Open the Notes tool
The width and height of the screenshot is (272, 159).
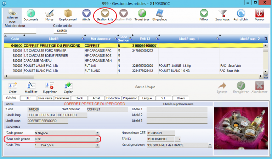[49, 14]
